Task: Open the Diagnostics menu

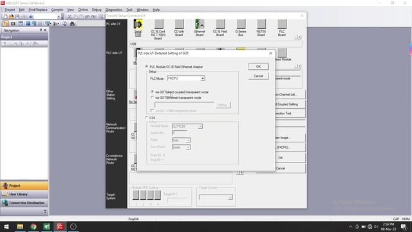Action: [114, 10]
